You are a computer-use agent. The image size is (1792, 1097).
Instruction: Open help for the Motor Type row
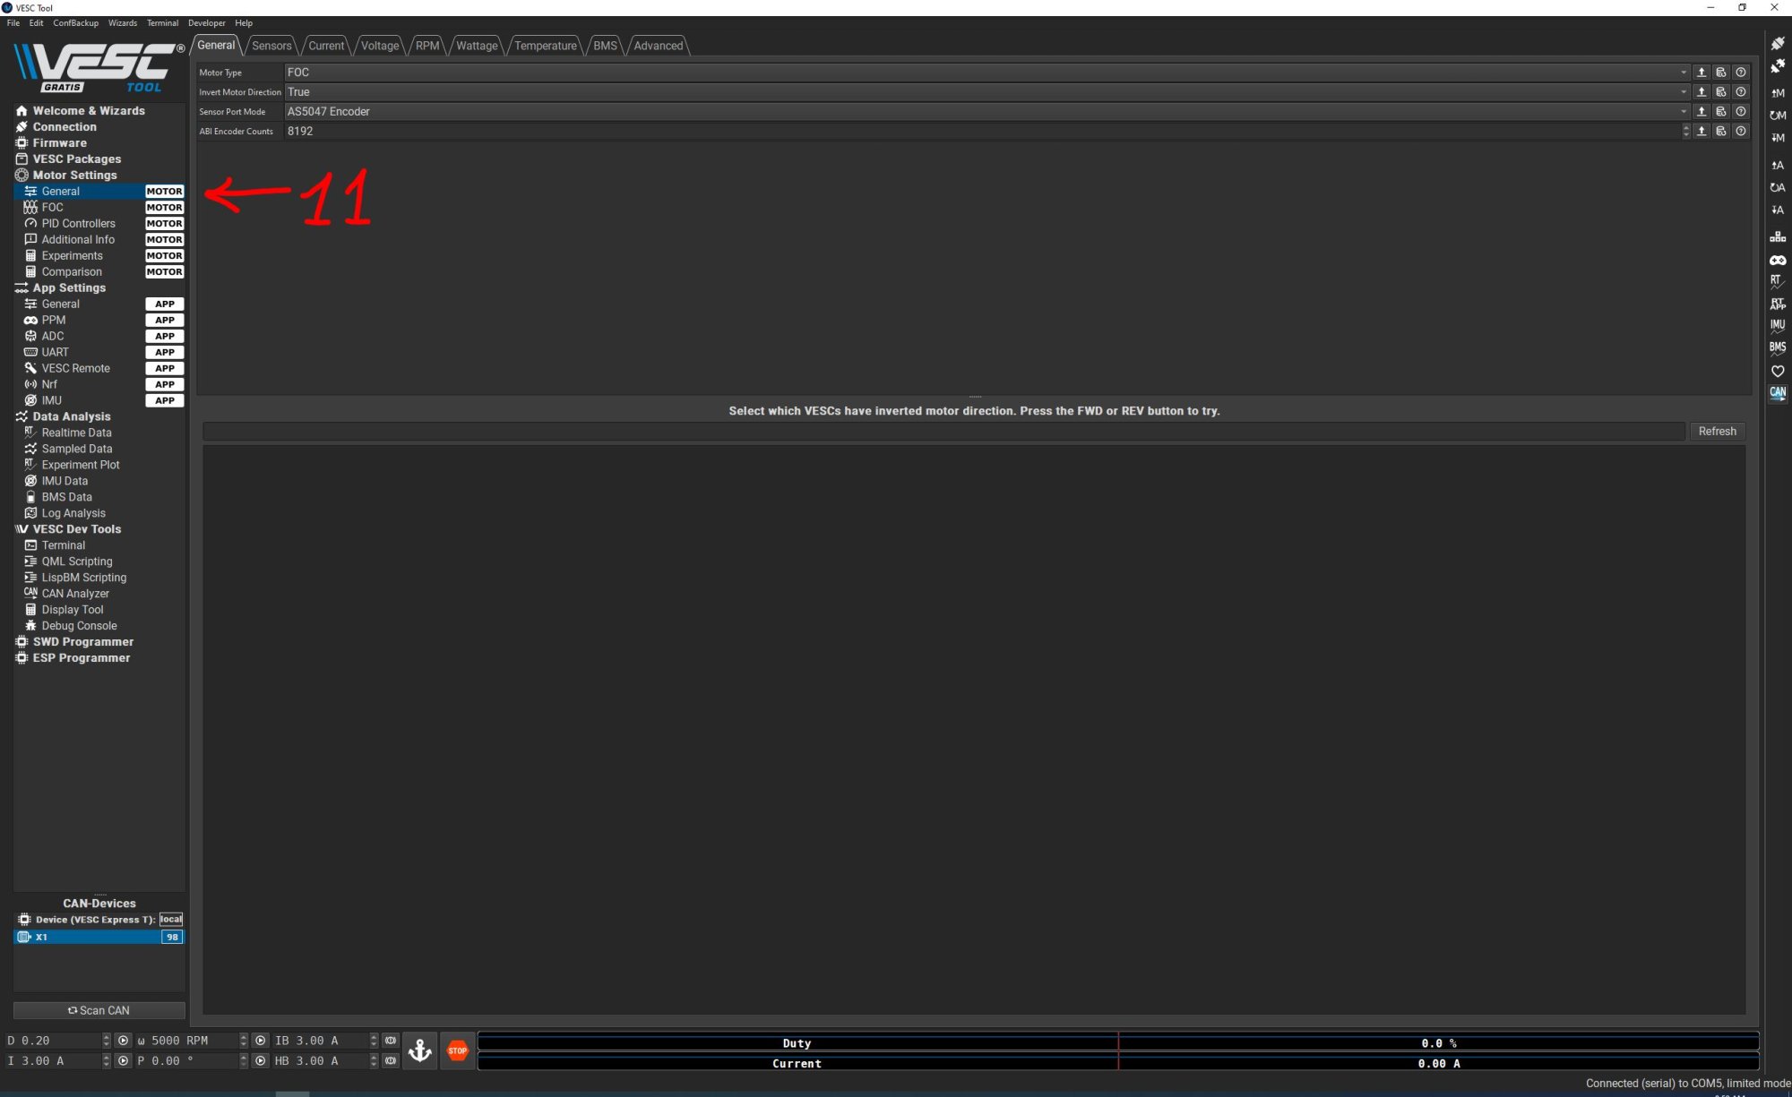click(x=1740, y=73)
